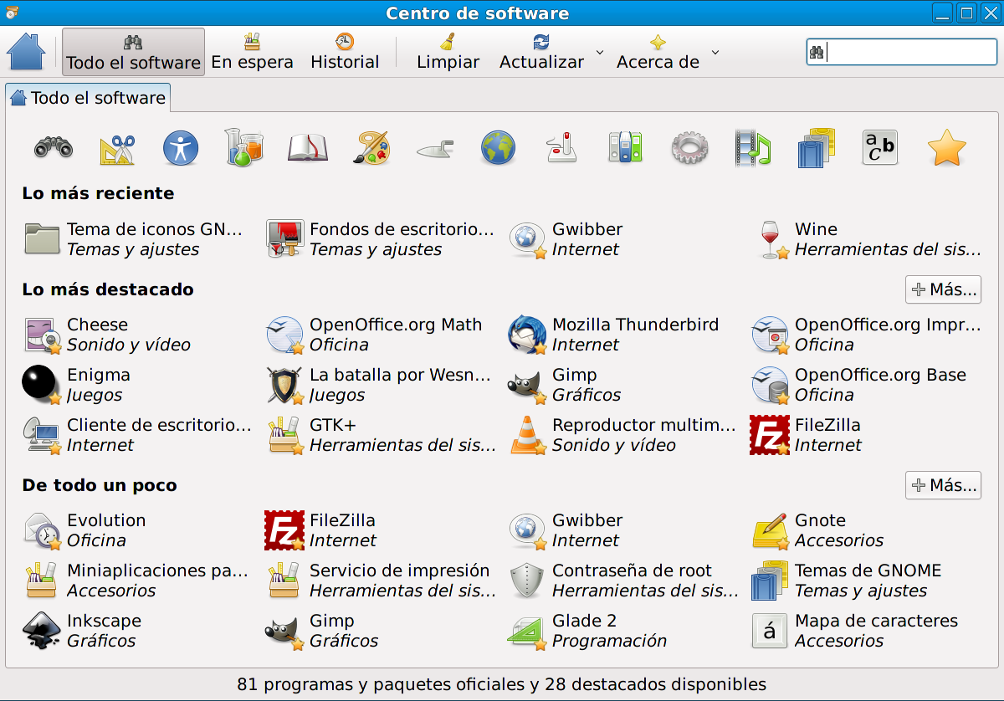Select FileZilla under De todo un poco
Screen dimensions: 1004x701
pyautogui.click(x=320, y=530)
